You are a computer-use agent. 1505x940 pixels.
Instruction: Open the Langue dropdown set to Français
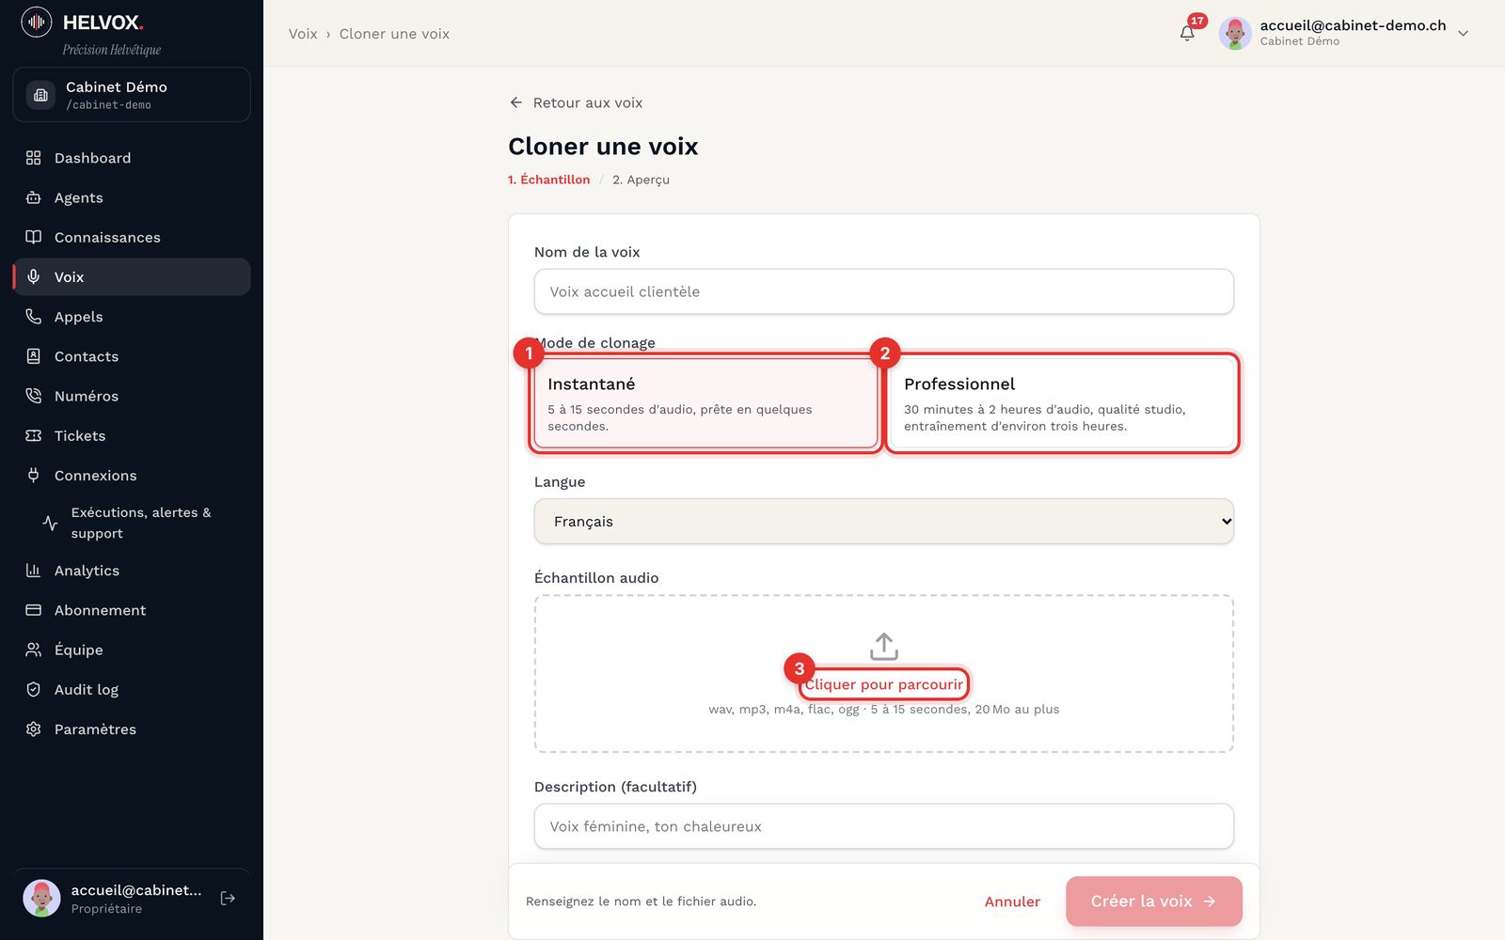884,522
